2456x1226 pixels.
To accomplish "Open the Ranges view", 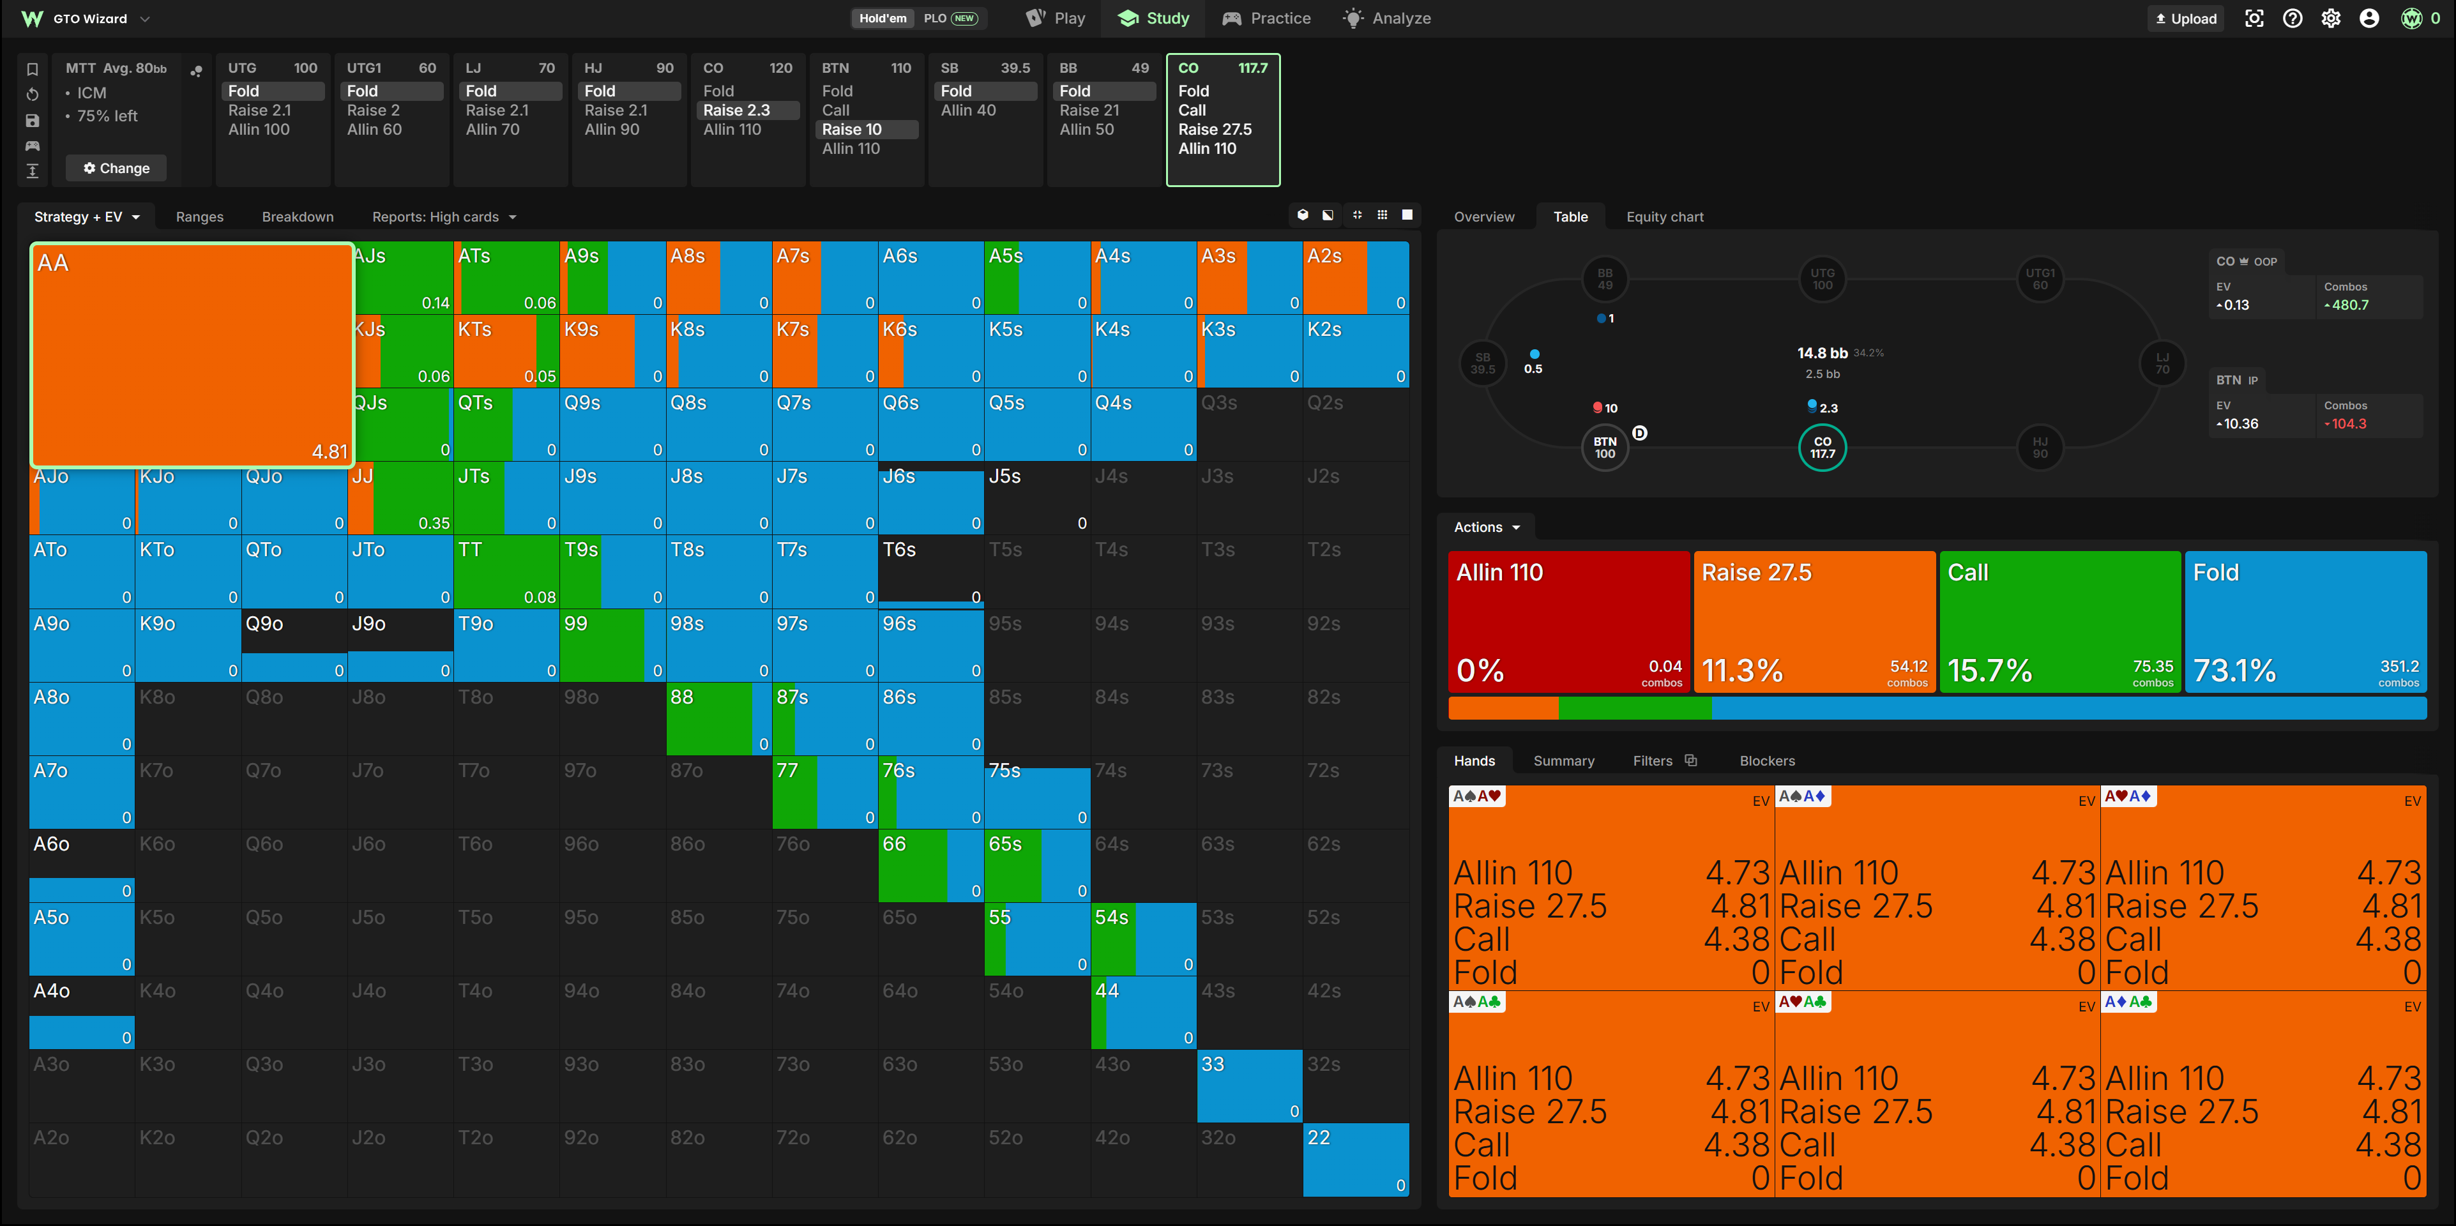I will pyautogui.click(x=199, y=216).
